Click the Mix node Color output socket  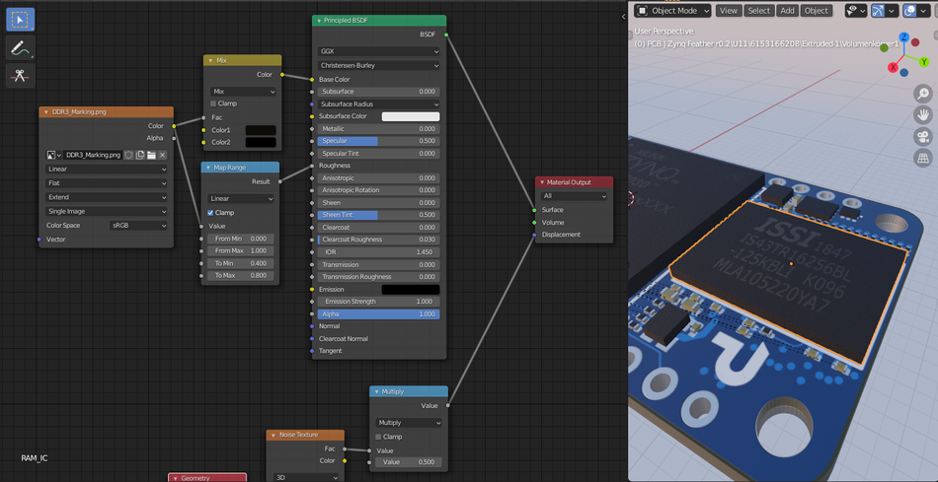[x=281, y=75]
